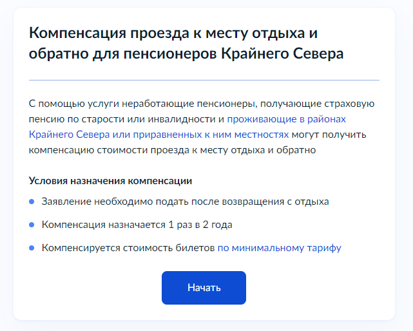Click the subheading 'Условия назначения компенсации'
The height and width of the screenshot is (331, 413).
pos(111,181)
